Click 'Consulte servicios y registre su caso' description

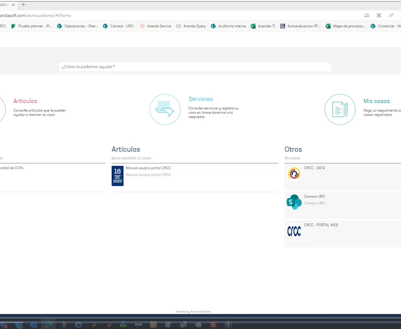(x=213, y=112)
